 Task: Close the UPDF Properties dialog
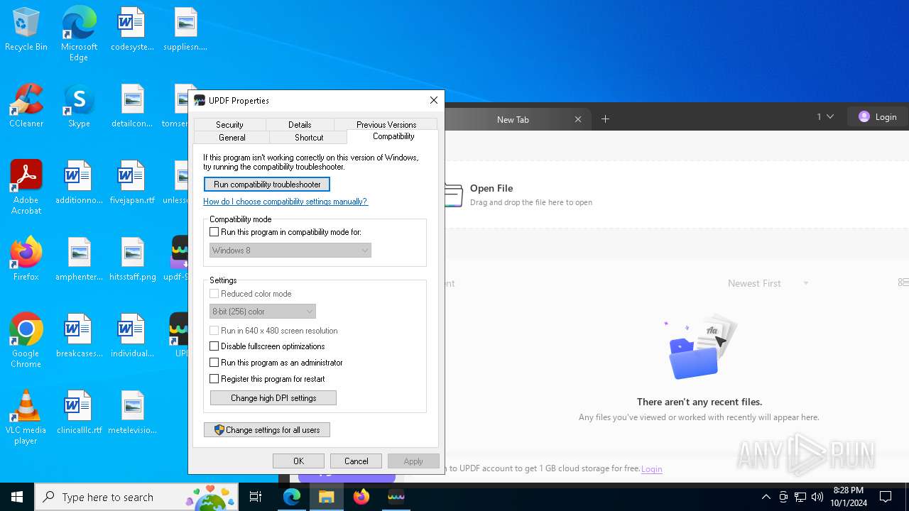(434, 100)
